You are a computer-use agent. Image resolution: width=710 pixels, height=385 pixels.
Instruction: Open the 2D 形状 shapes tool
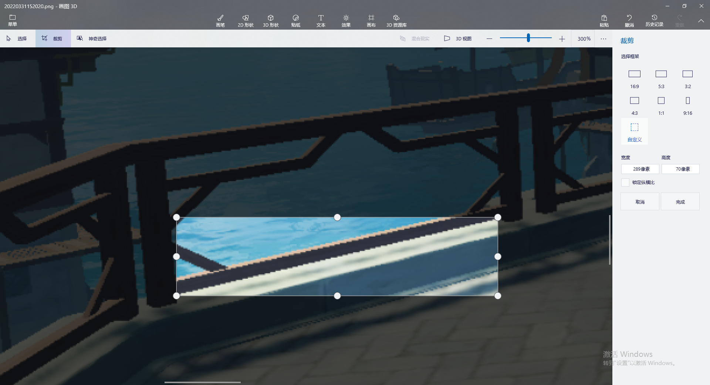(x=246, y=21)
